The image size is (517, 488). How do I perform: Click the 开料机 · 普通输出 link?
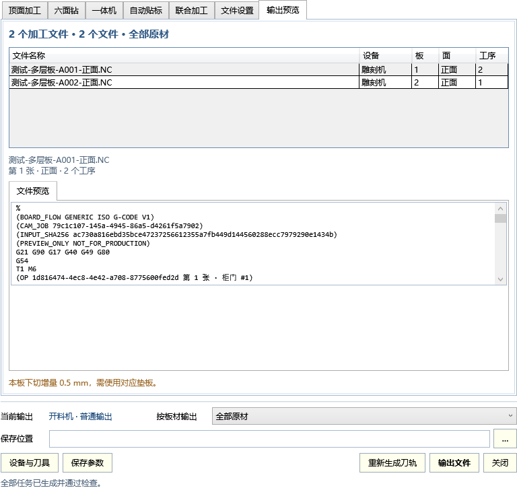pyautogui.click(x=81, y=416)
